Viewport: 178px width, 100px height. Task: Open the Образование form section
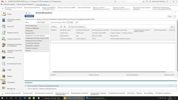(x=37, y=31)
